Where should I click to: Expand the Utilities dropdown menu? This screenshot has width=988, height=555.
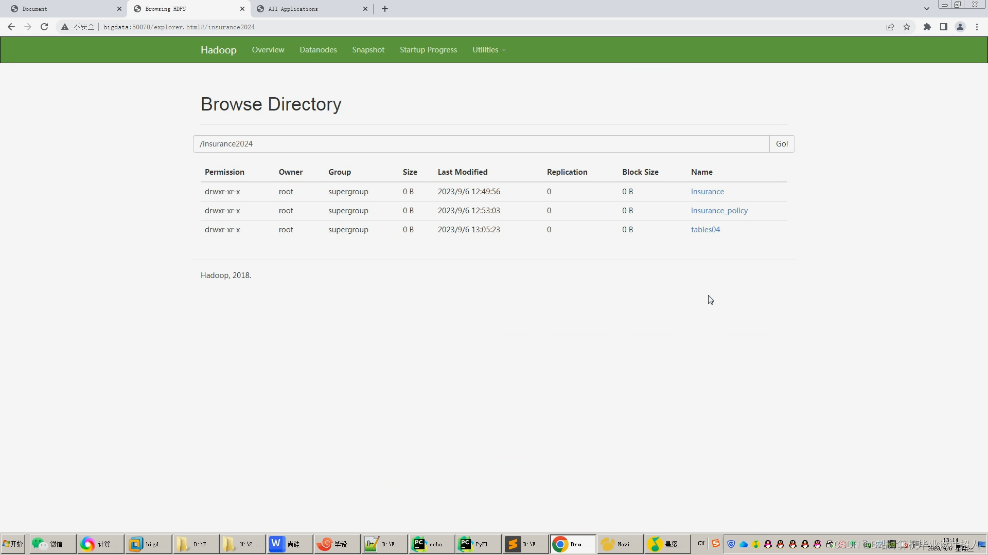click(488, 50)
